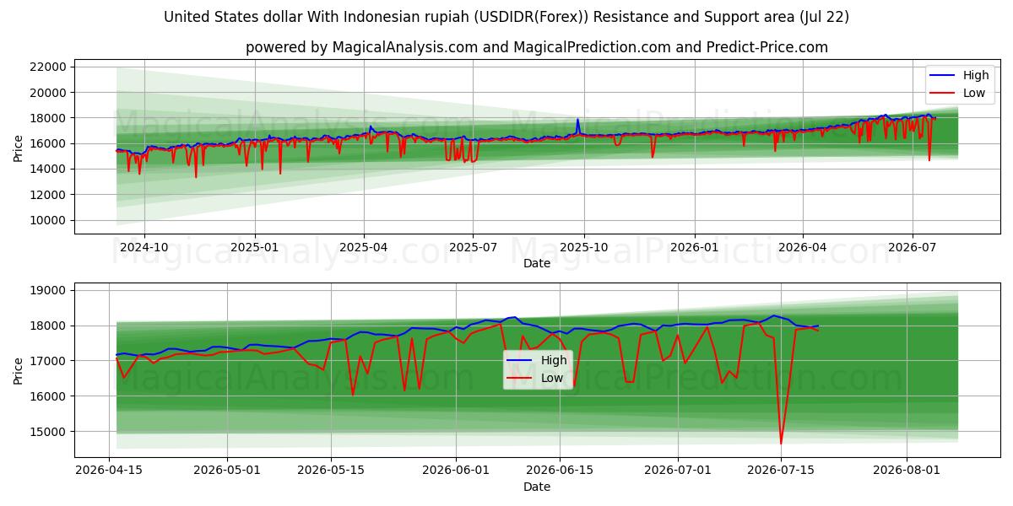Image resolution: width=1013 pixels, height=506 pixels.
Task: Click the 'Date' axis title under bottom chart
Action: coord(537,487)
